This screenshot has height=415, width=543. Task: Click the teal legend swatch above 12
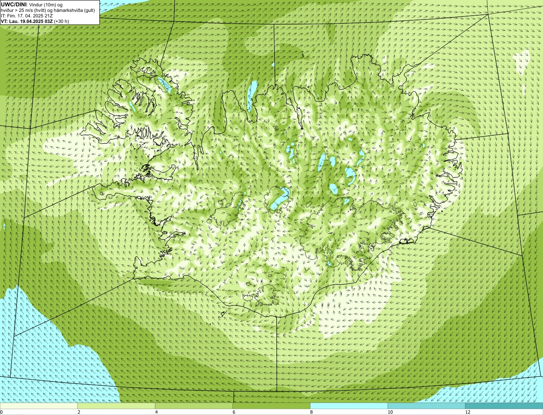(x=504, y=406)
